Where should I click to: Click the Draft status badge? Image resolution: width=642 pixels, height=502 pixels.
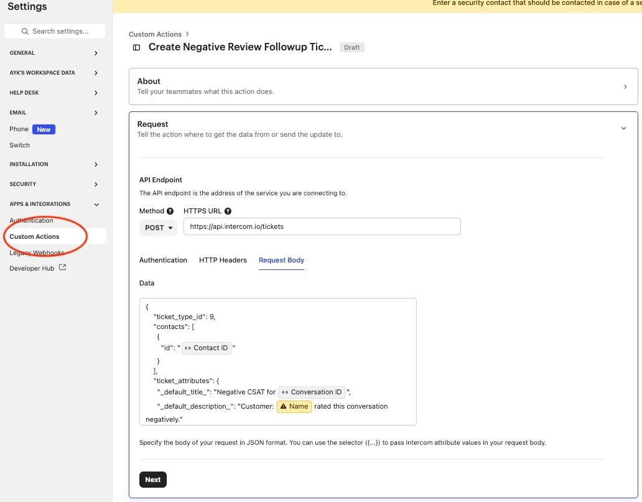pos(351,47)
